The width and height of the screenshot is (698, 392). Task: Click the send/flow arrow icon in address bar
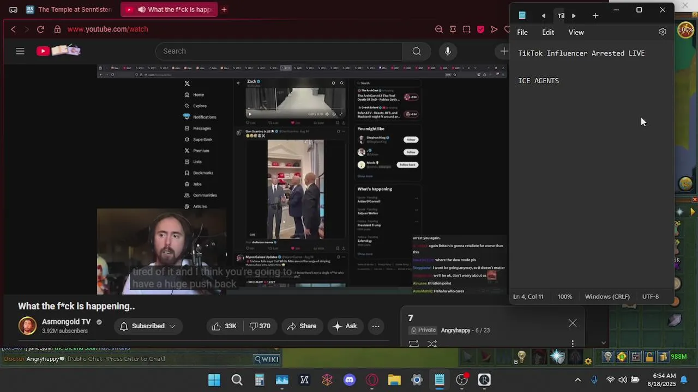[x=494, y=29]
